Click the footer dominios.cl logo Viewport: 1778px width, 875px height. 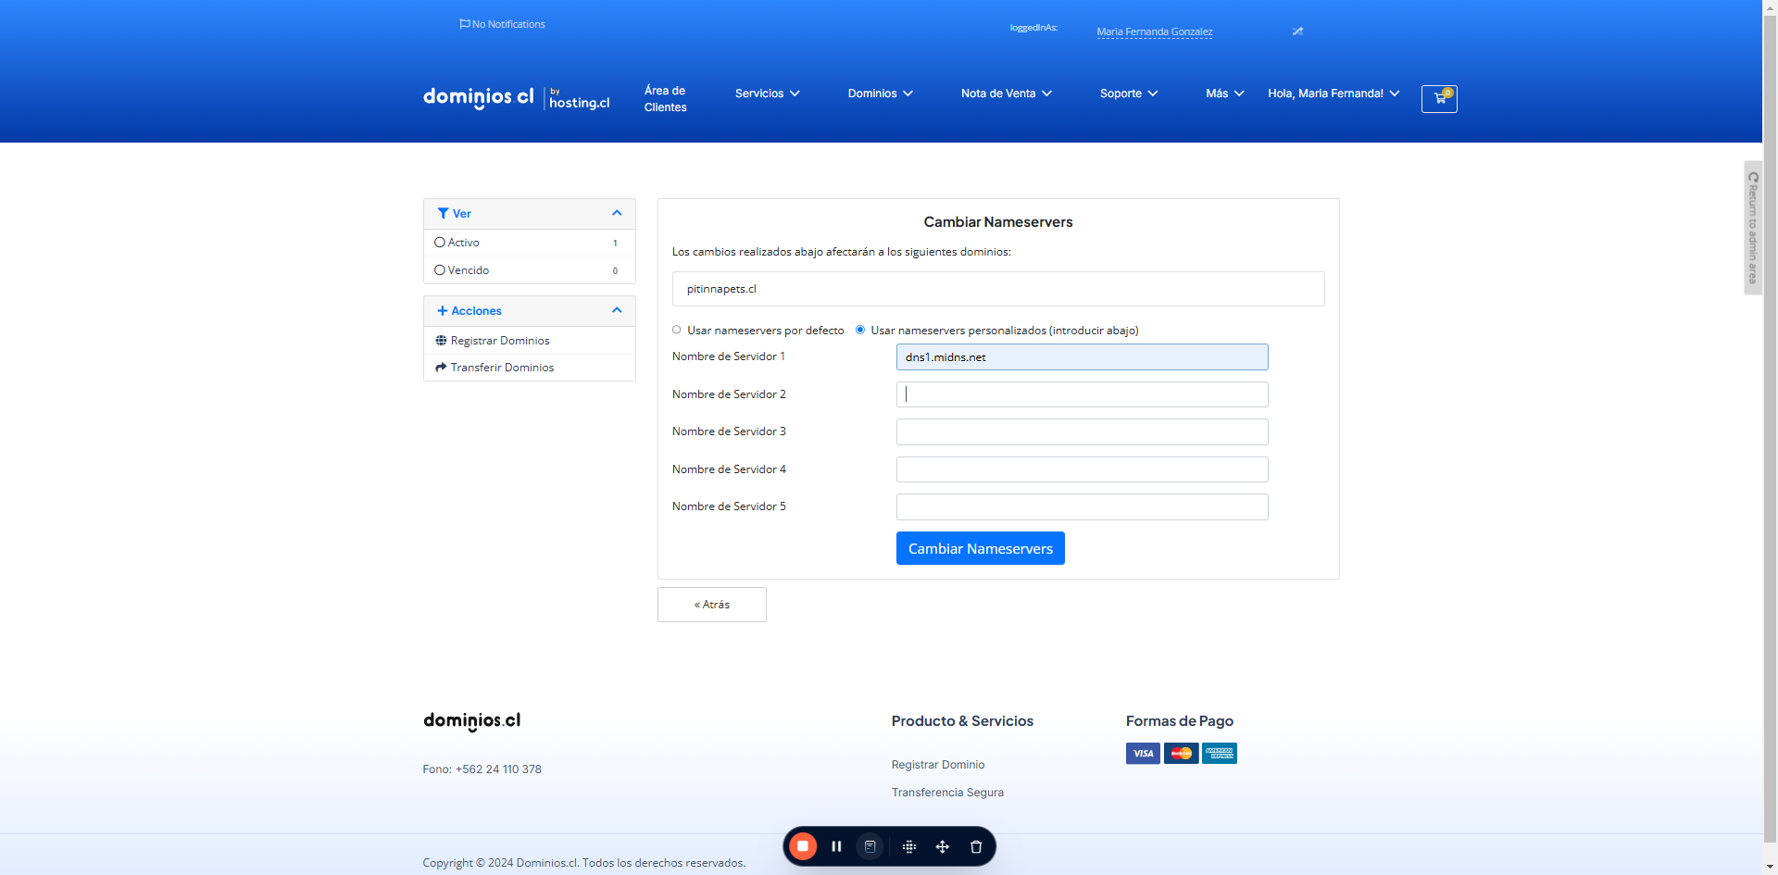(x=472, y=721)
